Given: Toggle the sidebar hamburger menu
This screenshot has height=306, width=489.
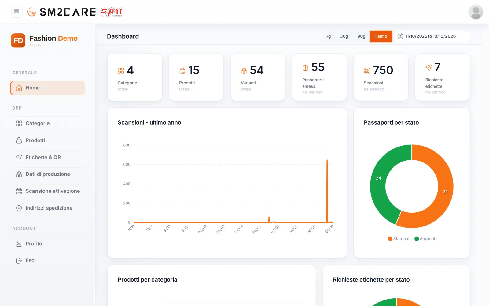Looking at the screenshot, I should [17, 12].
